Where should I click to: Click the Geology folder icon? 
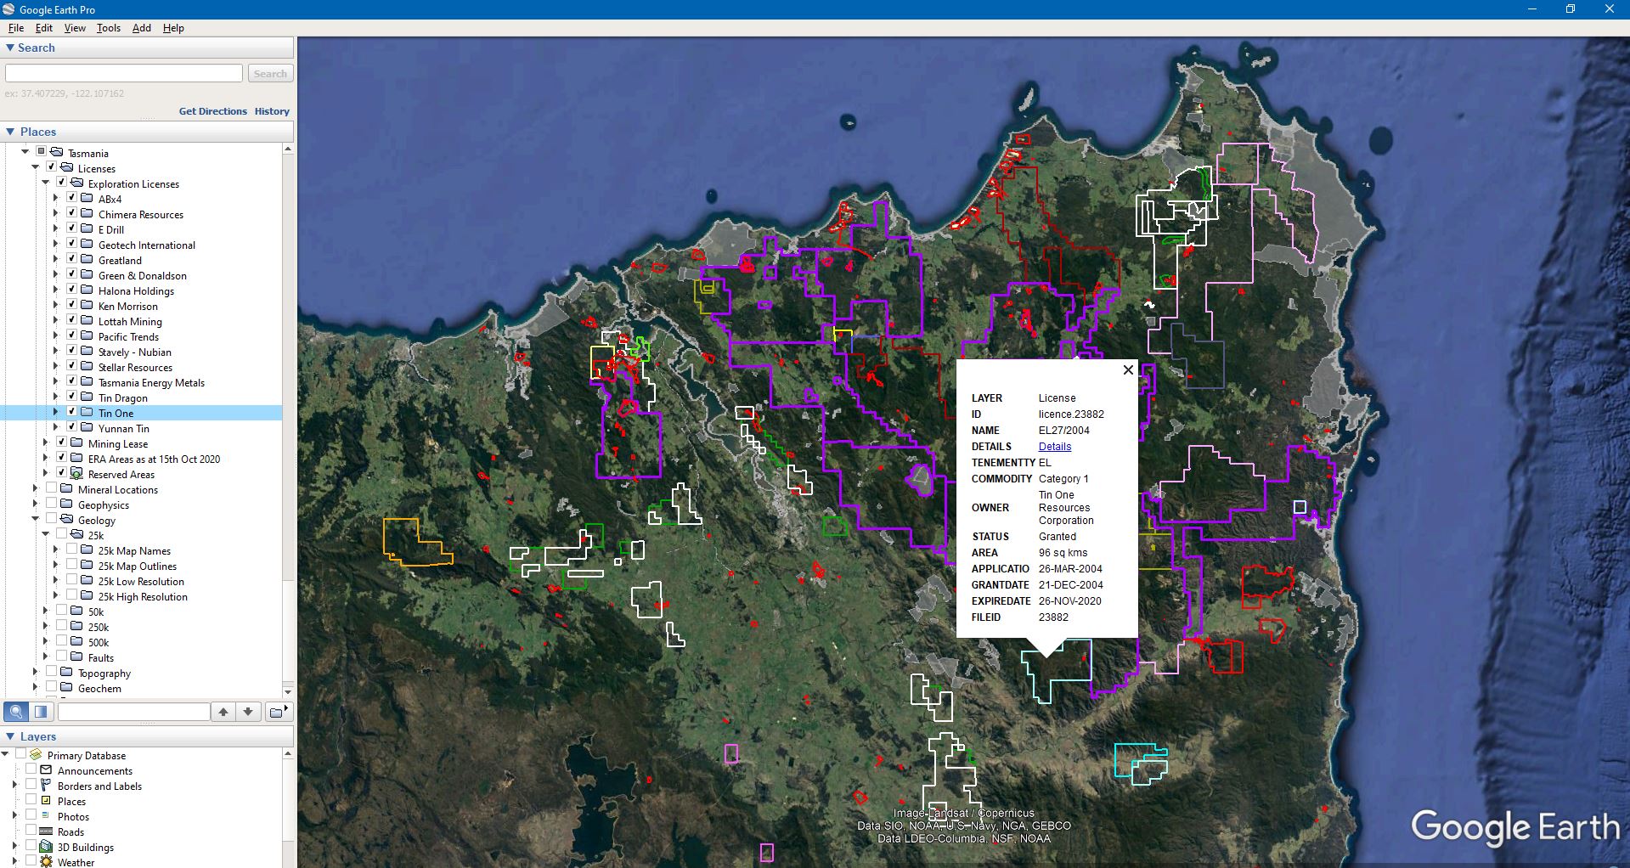66,520
